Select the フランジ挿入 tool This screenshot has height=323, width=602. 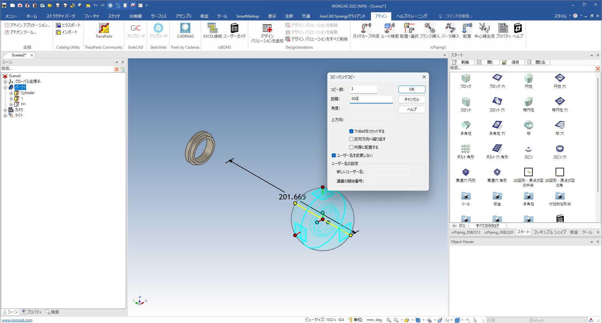pyautogui.click(x=430, y=31)
